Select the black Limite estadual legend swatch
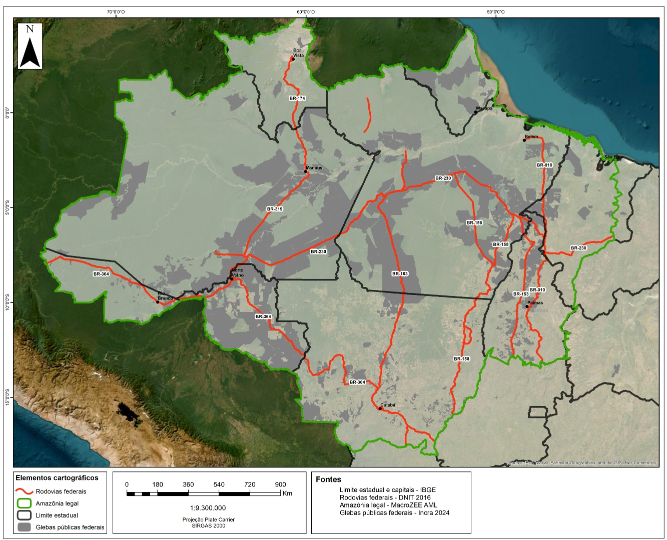Image resolution: width=667 pixels, height=540 pixels. point(24,515)
